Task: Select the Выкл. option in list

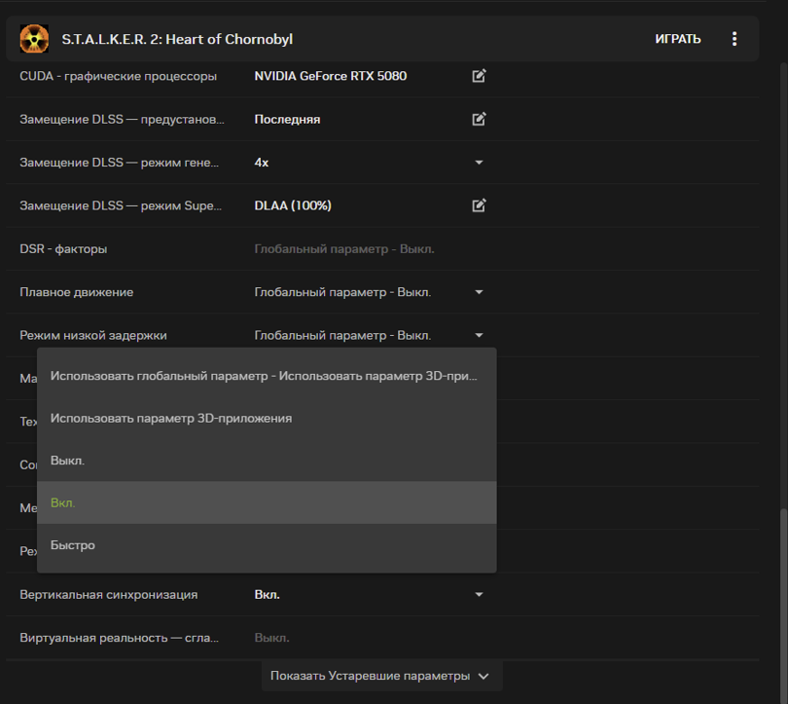Action: [x=68, y=461]
